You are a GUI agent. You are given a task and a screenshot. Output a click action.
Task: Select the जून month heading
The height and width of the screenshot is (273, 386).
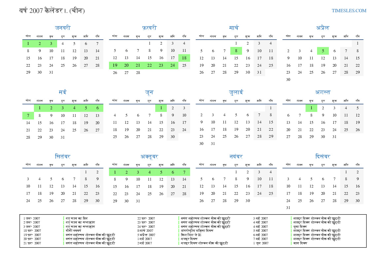[149, 92]
